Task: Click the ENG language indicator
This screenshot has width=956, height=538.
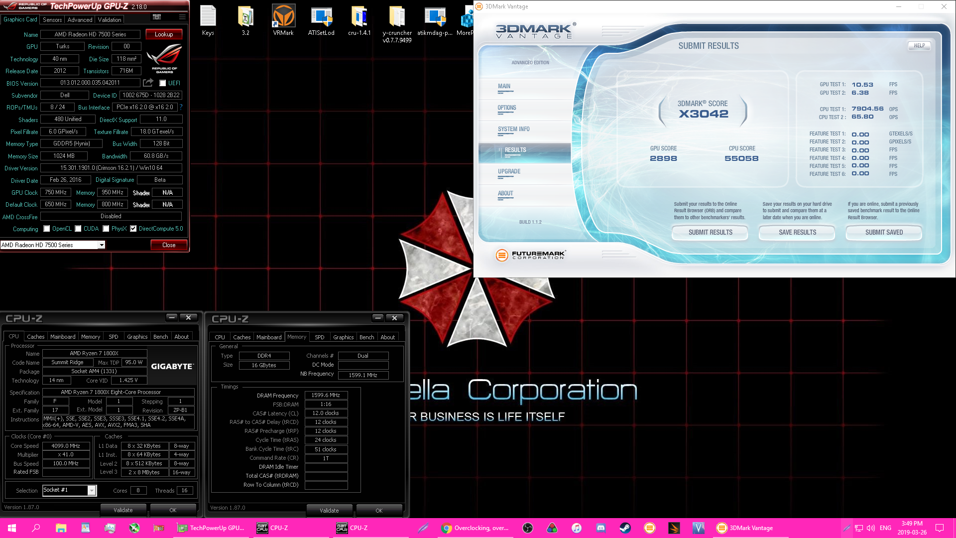Action: pos(885,528)
